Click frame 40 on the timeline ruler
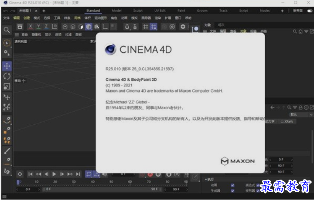Viewport: 314px width, 200px height. (92, 182)
